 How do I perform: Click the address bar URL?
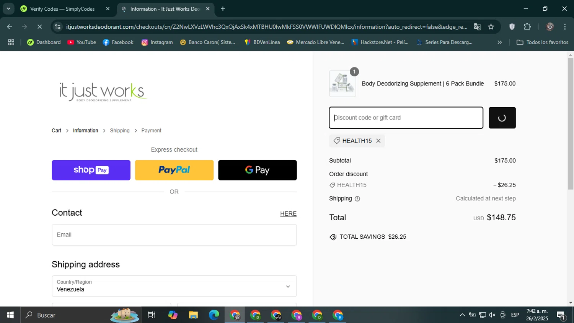pyautogui.click(x=267, y=27)
